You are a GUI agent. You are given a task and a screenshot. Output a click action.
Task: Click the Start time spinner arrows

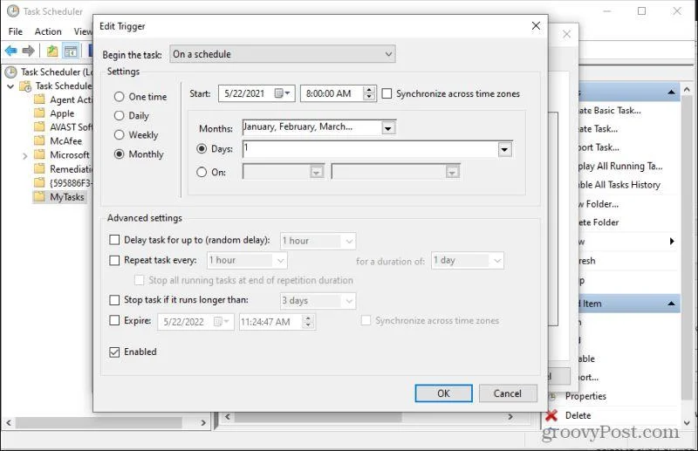pos(369,93)
